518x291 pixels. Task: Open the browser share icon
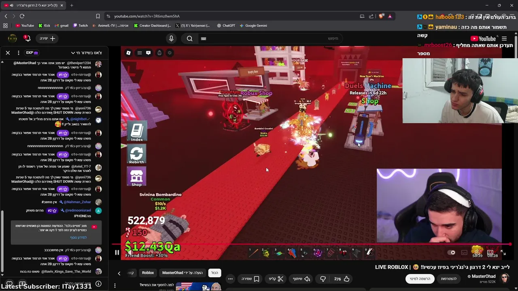pos(371,16)
